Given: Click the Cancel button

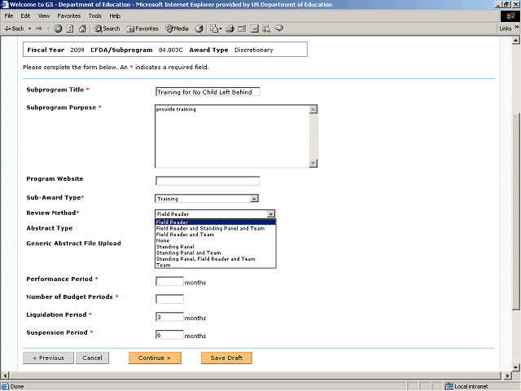Looking at the screenshot, I should (x=92, y=358).
